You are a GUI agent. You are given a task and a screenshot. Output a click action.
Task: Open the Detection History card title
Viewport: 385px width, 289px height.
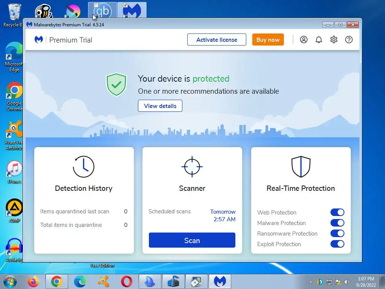click(x=83, y=188)
